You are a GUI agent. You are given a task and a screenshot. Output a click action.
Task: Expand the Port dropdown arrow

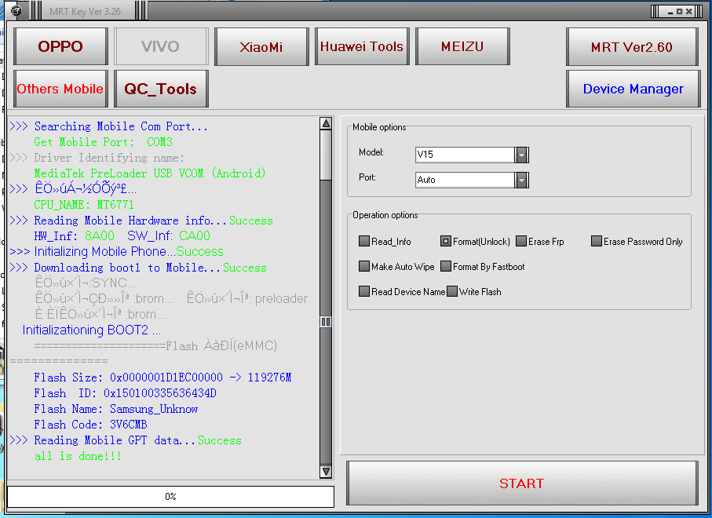click(521, 181)
